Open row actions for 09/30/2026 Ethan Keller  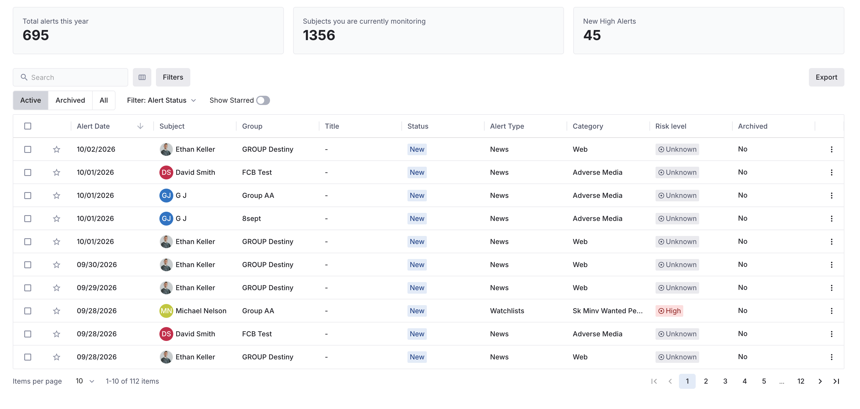(x=831, y=265)
